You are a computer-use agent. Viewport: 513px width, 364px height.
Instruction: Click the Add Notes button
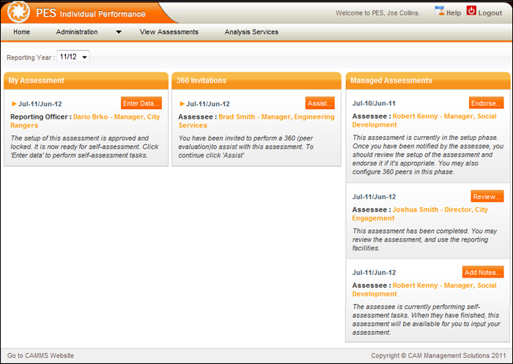pos(483,272)
